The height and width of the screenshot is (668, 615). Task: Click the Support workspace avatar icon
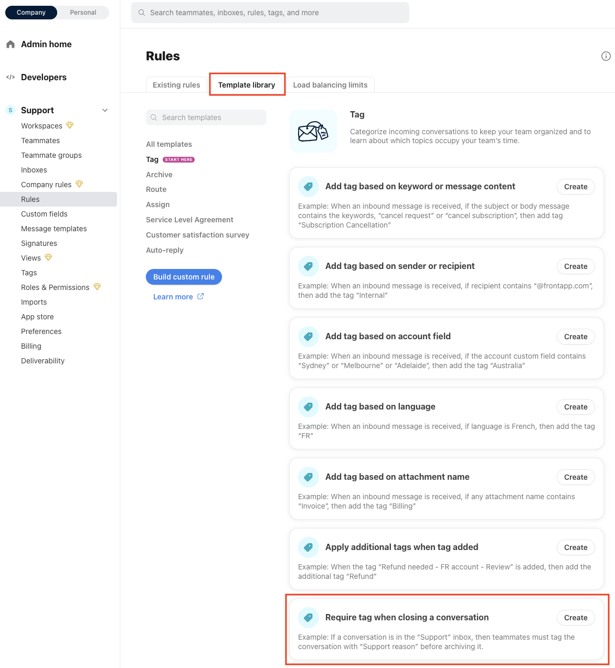pos(10,110)
